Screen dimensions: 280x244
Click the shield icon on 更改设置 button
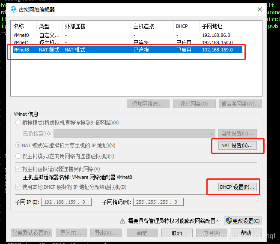click(x=229, y=221)
